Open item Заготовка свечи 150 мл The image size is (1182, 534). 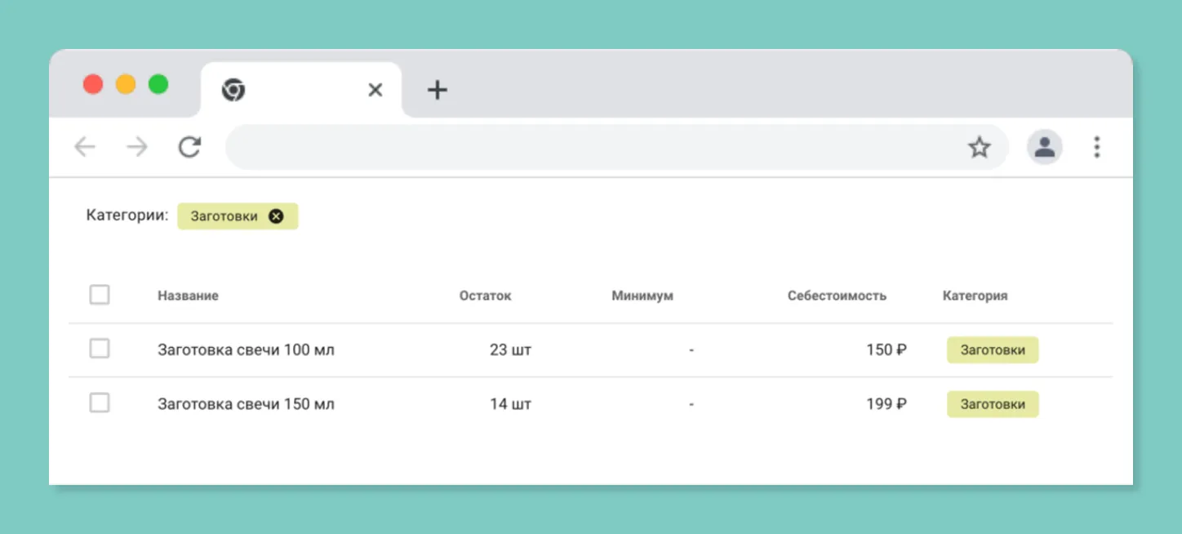(x=246, y=404)
